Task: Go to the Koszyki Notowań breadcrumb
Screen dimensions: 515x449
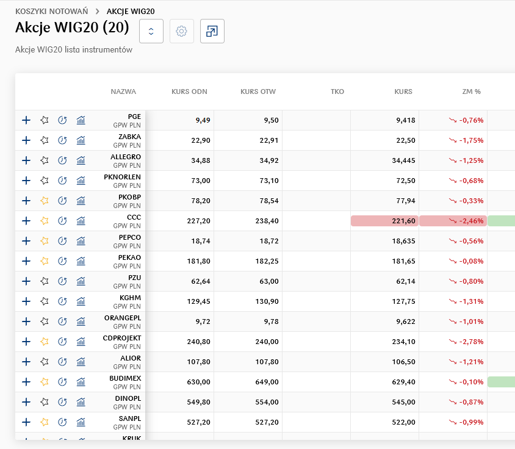Action: coord(51,11)
